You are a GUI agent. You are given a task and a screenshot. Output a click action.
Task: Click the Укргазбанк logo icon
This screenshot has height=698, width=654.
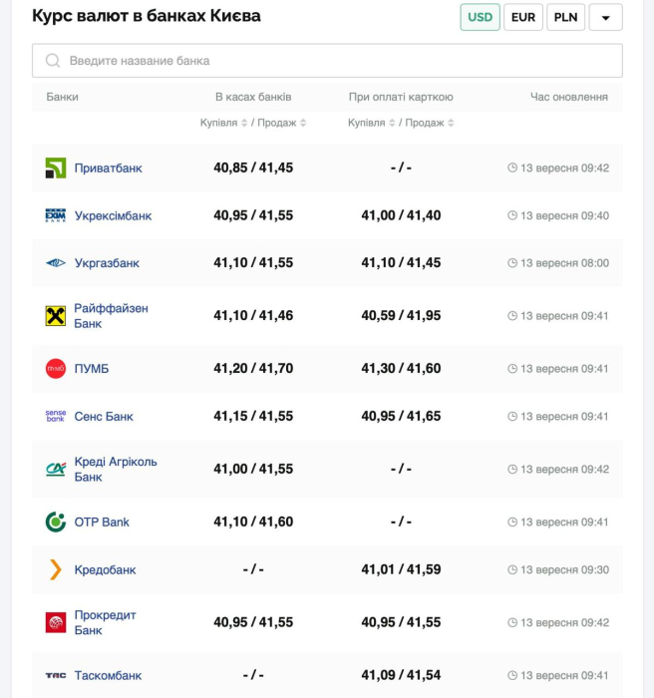pos(56,263)
